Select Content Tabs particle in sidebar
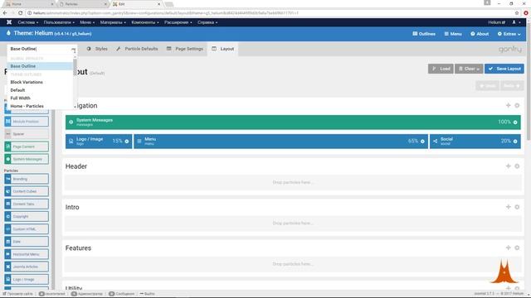 [x=27, y=204]
